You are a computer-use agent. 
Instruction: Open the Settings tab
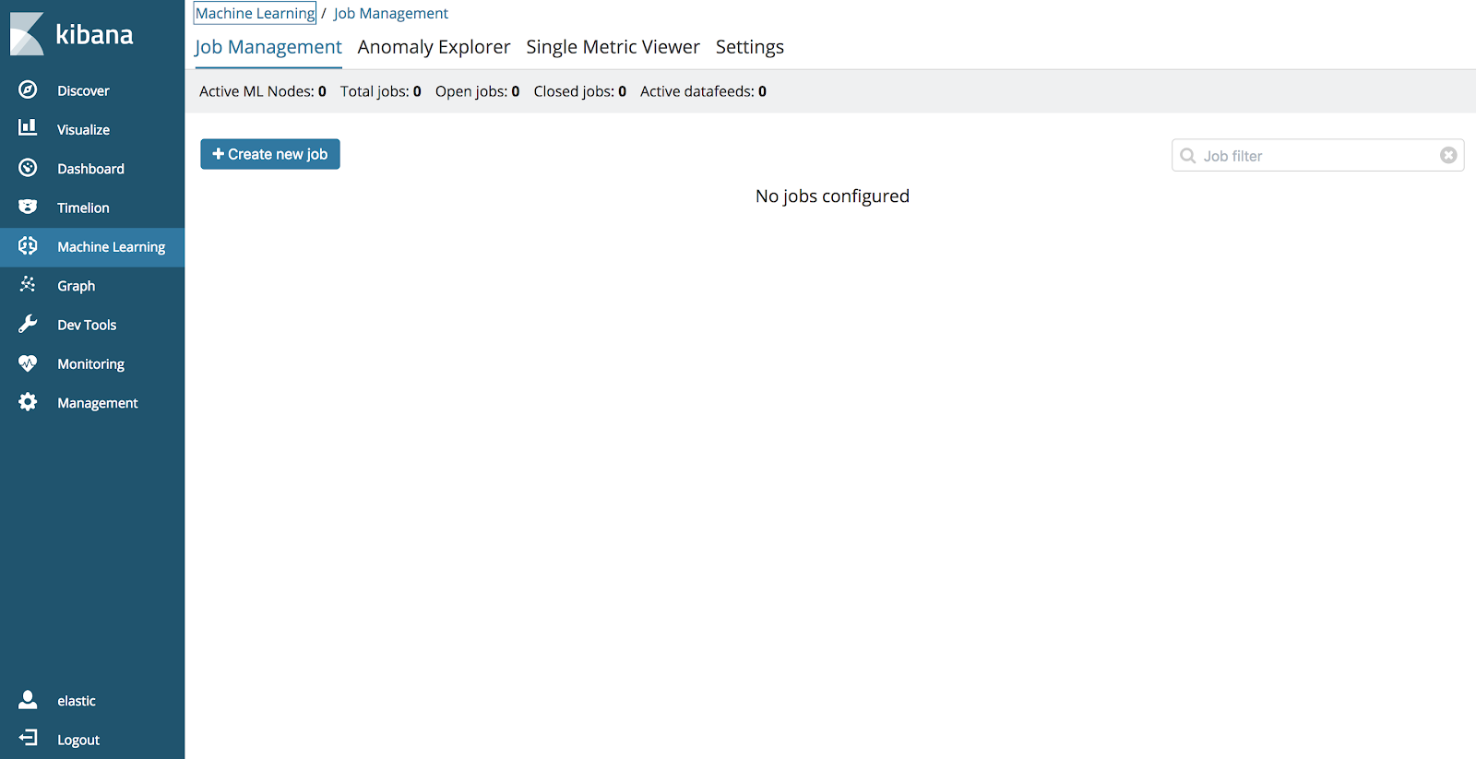[x=750, y=47]
